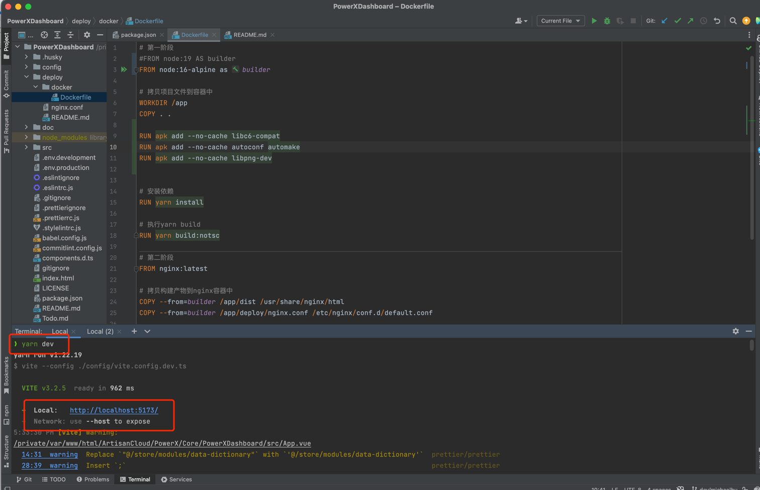Click the inspection status checkmark in editor
The image size is (760, 490).
pos(748,48)
